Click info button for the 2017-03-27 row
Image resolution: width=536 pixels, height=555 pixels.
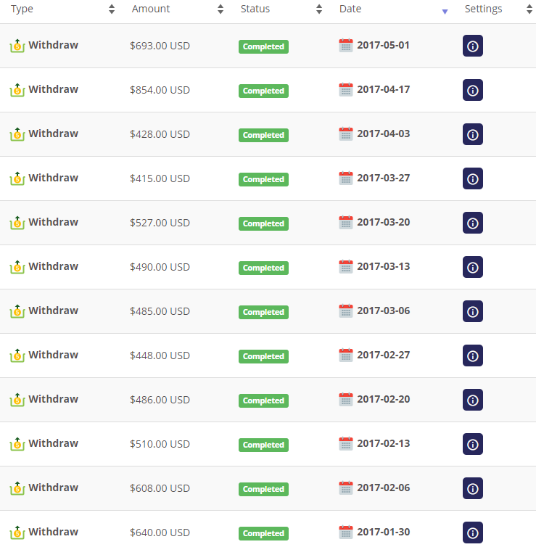coord(473,178)
